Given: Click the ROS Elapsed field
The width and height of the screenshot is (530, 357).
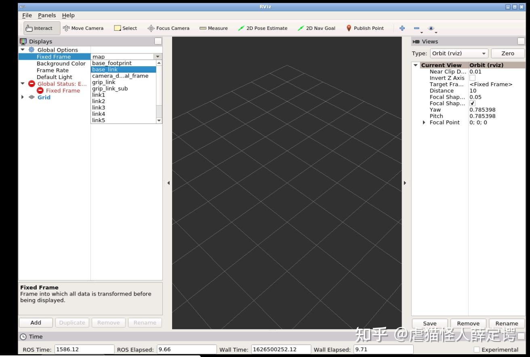Looking at the screenshot, I should [x=186, y=350].
